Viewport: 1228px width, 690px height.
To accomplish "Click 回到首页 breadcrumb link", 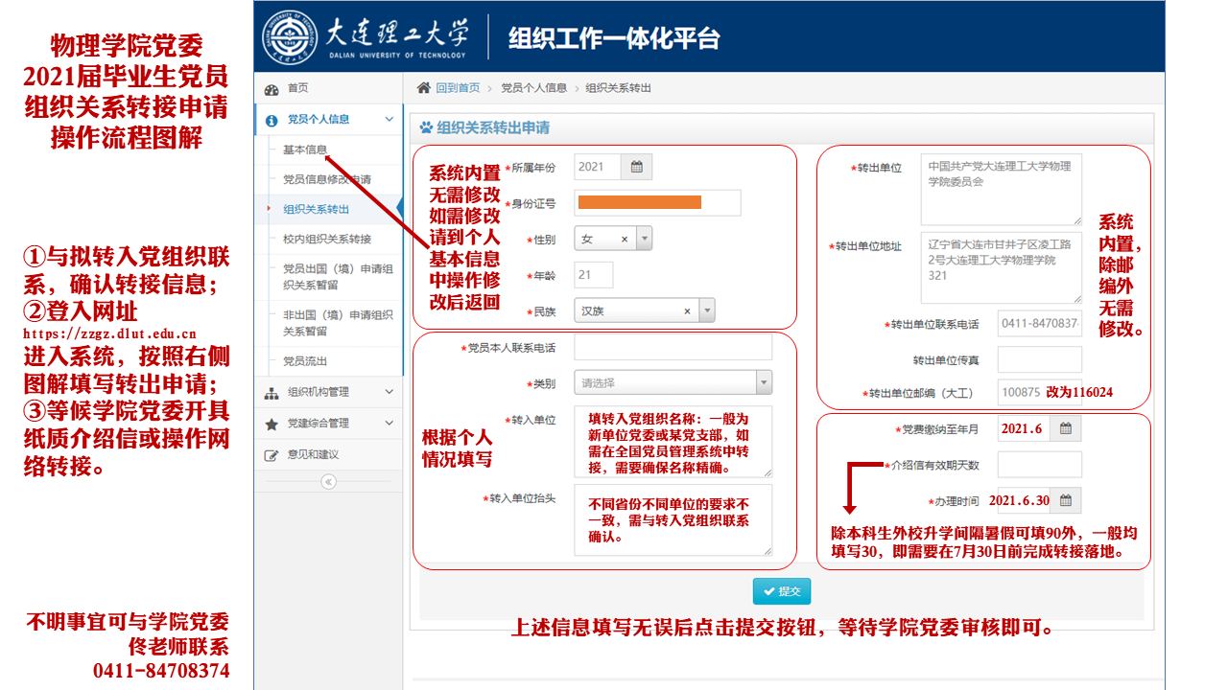I will 458,87.
